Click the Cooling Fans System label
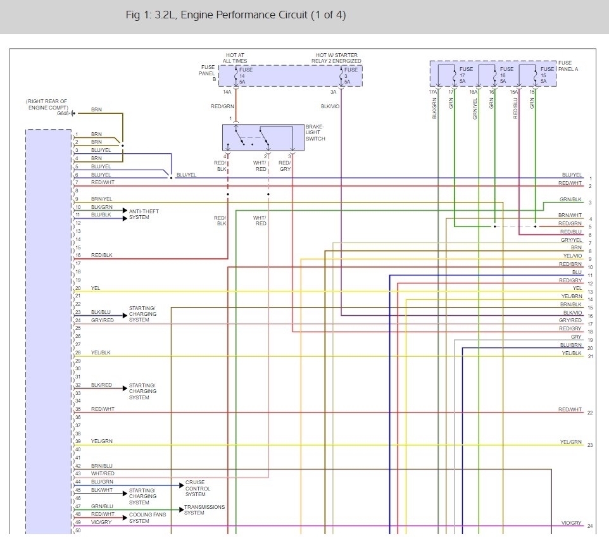This screenshot has height=543, width=609. click(x=148, y=517)
